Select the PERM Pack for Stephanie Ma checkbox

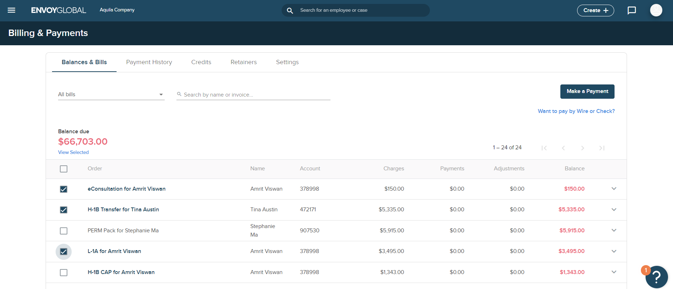click(63, 231)
